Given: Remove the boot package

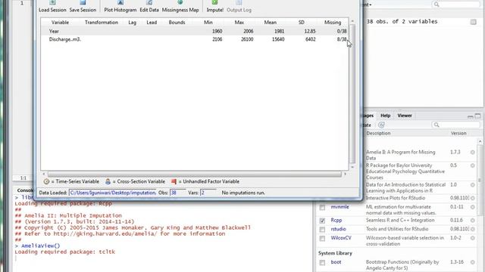Looking at the screenshot, I should [x=473, y=262].
